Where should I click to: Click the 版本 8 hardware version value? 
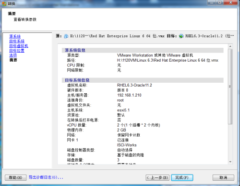[x=123, y=90]
